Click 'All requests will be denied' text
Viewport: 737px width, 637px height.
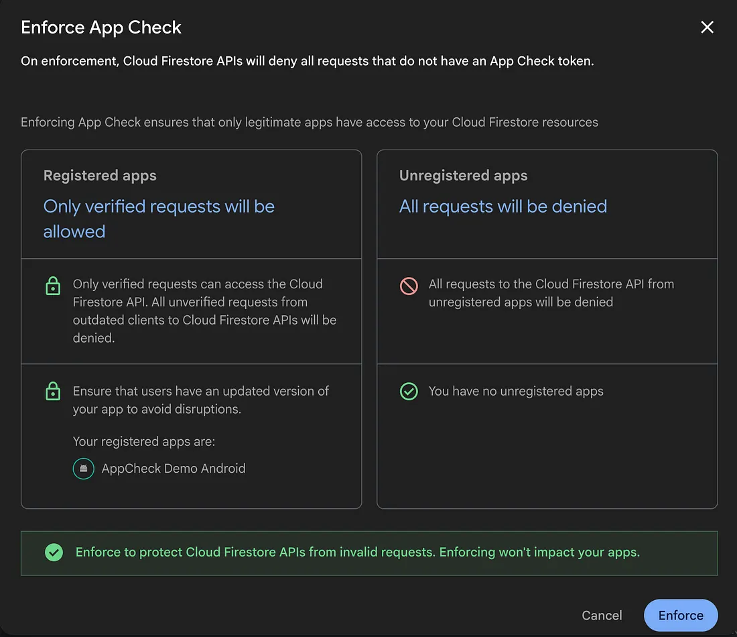503,207
